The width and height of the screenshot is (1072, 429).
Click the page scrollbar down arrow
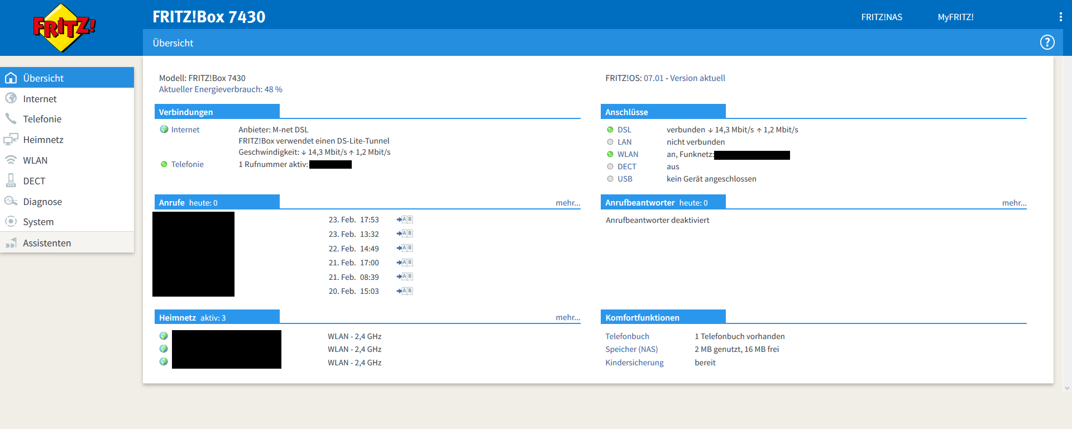pos(1067,388)
